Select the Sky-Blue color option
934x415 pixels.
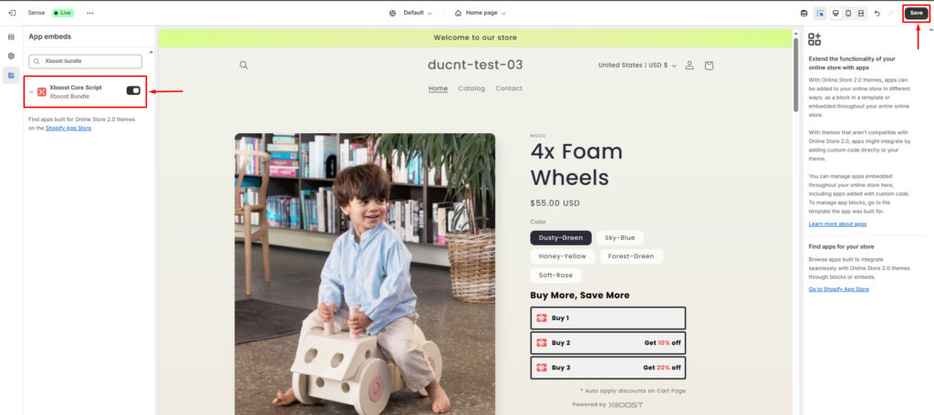(619, 237)
